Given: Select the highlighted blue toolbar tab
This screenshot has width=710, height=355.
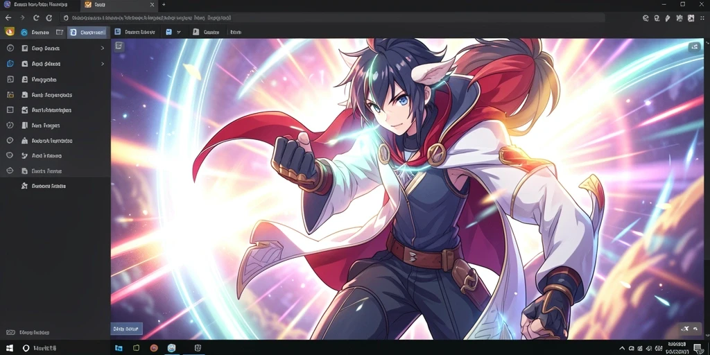Looking at the screenshot, I should (87, 32).
